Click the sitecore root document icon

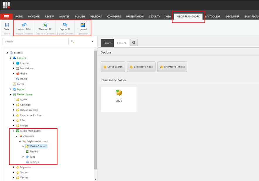point(11,53)
